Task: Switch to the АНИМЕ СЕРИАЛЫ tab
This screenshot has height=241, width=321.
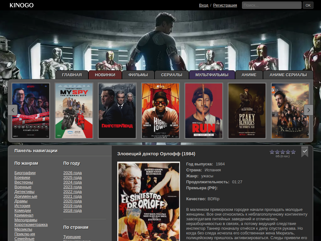Action: [288, 75]
